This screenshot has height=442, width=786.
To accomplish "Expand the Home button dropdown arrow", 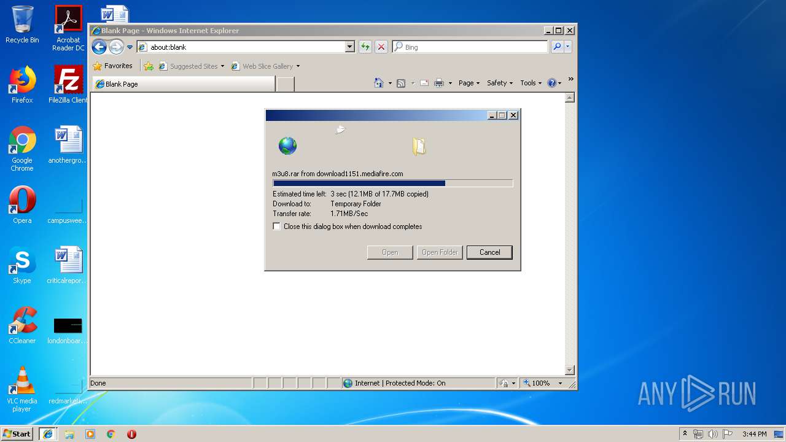I will [390, 83].
